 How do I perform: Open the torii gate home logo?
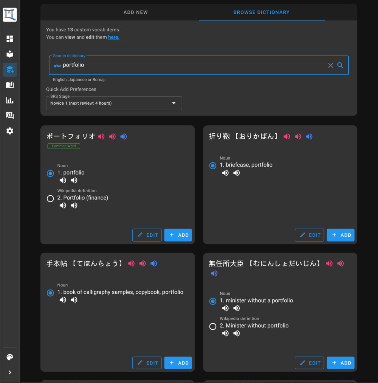click(10, 14)
